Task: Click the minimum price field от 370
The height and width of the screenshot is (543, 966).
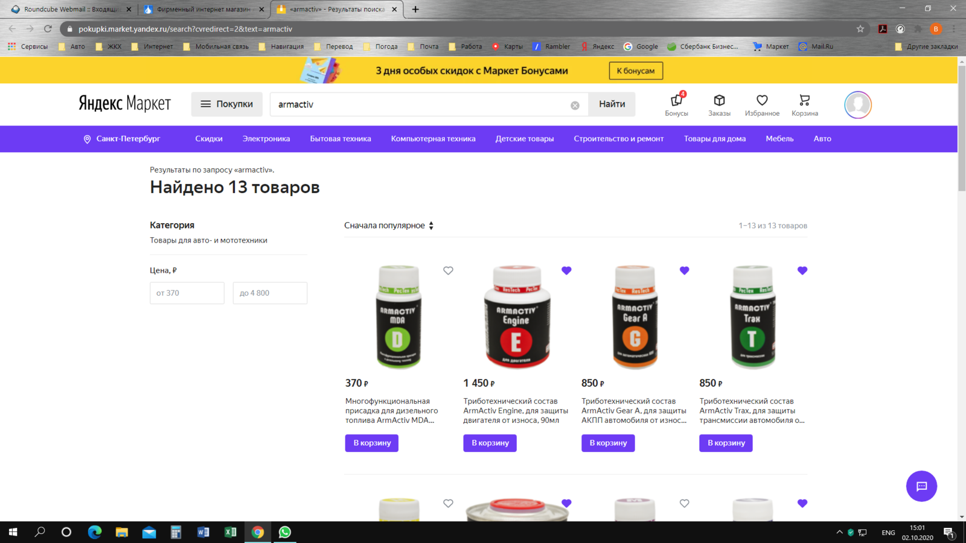Action: click(x=187, y=293)
